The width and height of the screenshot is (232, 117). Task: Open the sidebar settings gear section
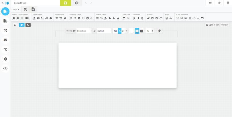[5, 59]
